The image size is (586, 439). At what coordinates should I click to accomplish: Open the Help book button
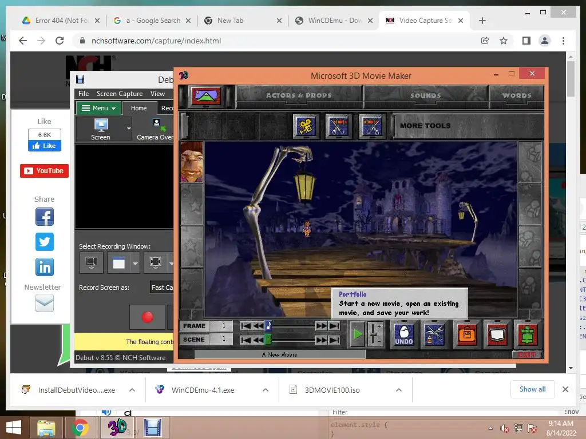point(497,334)
